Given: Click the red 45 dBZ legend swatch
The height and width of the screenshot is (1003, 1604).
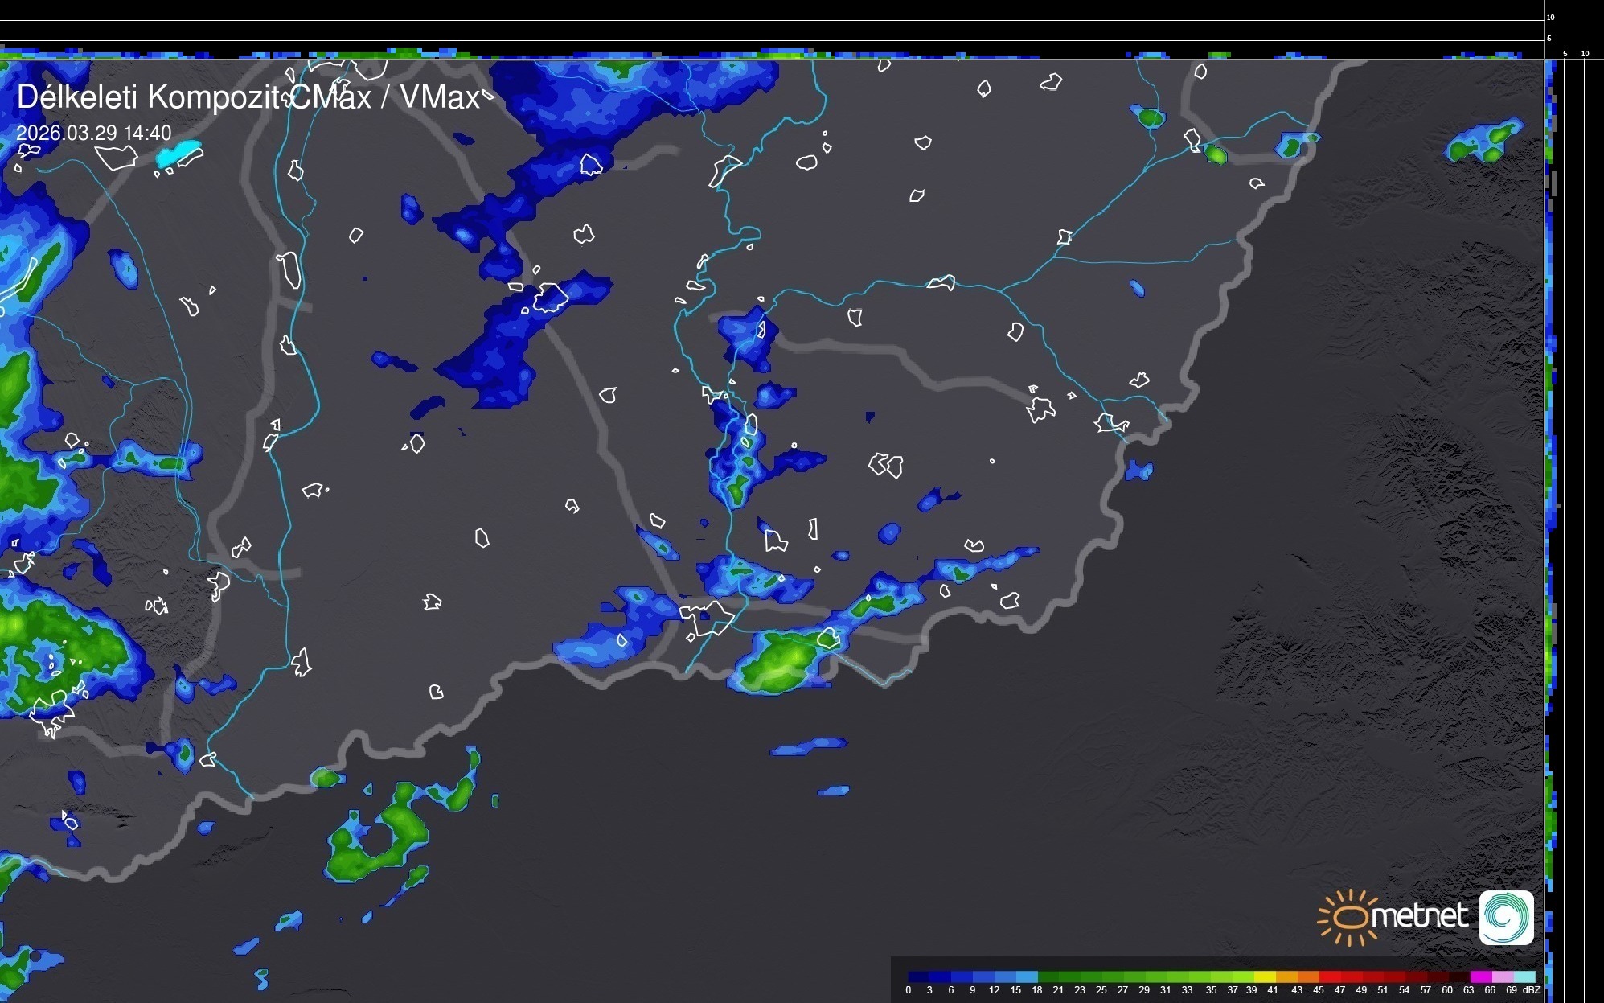Looking at the screenshot, I should 1329,977.
